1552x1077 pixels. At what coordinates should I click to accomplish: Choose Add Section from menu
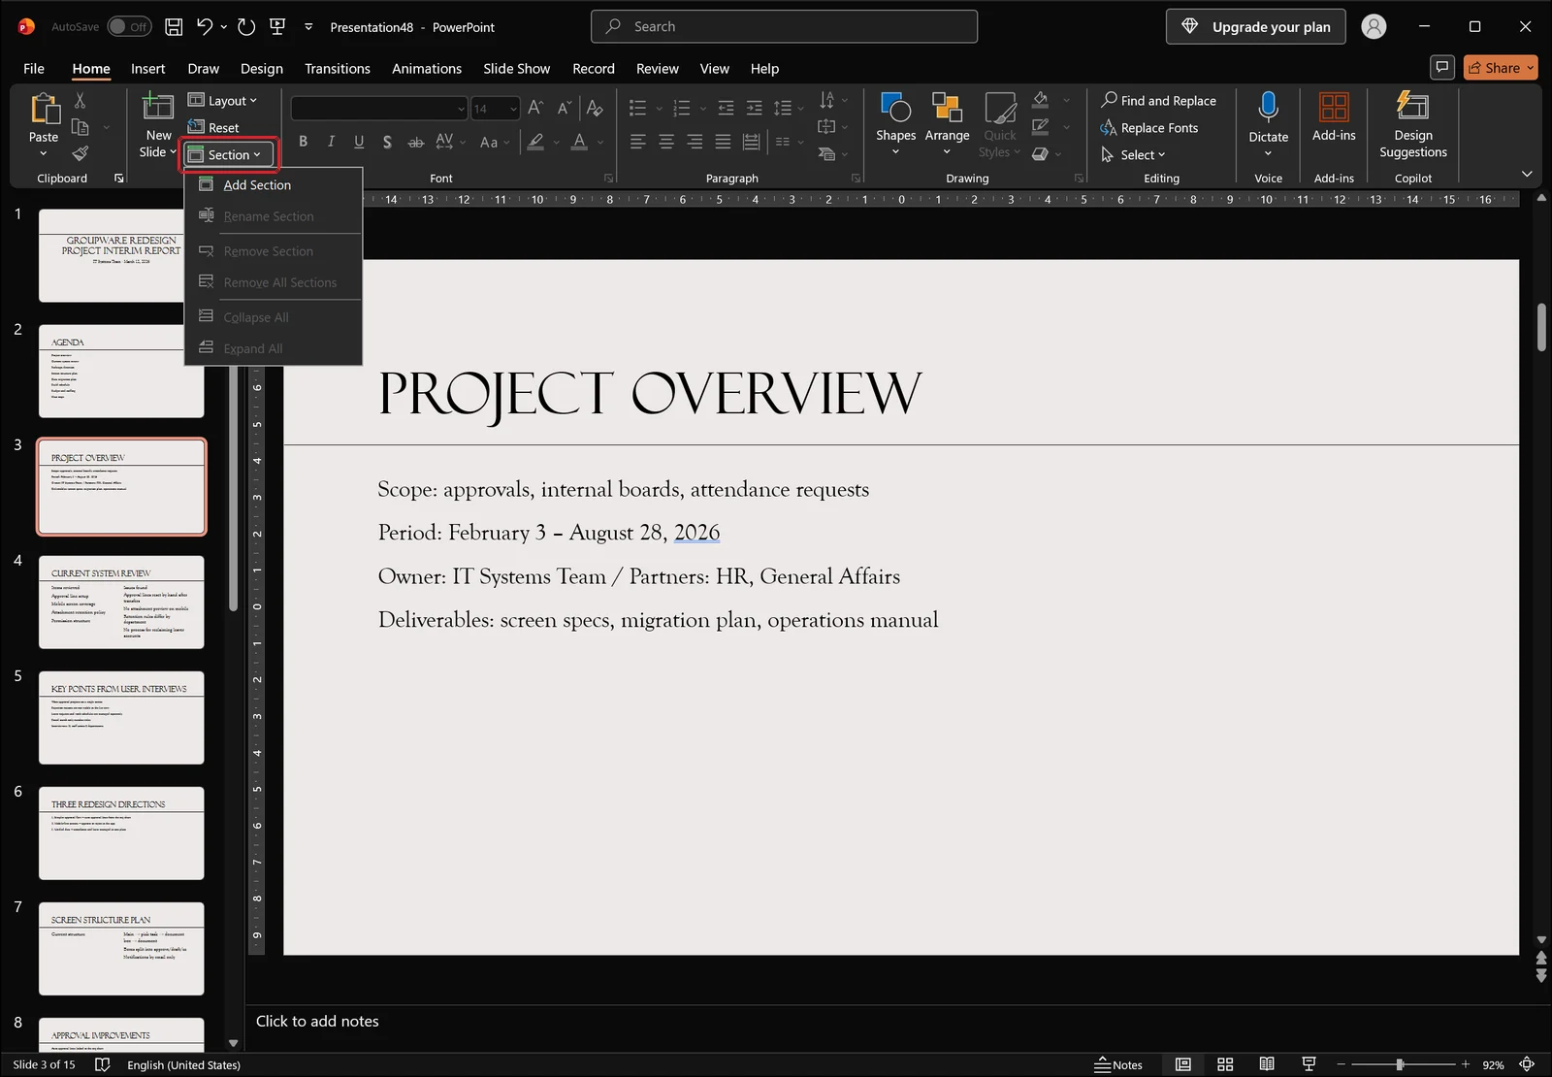pyautogui.click(x=274, y=184)
